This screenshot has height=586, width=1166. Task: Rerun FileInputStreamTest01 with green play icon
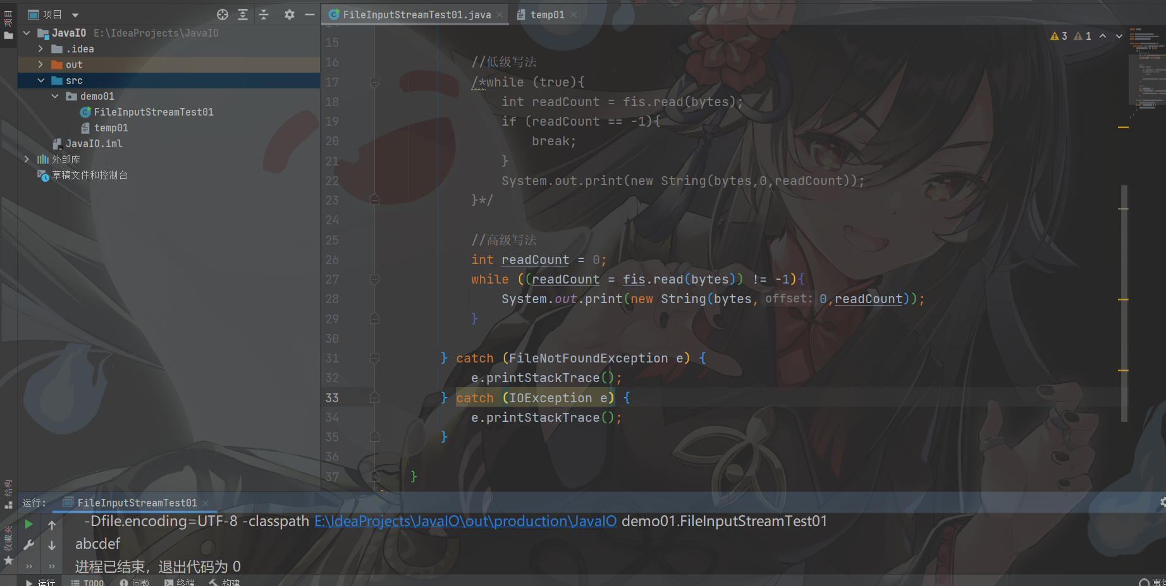(28, 524)
